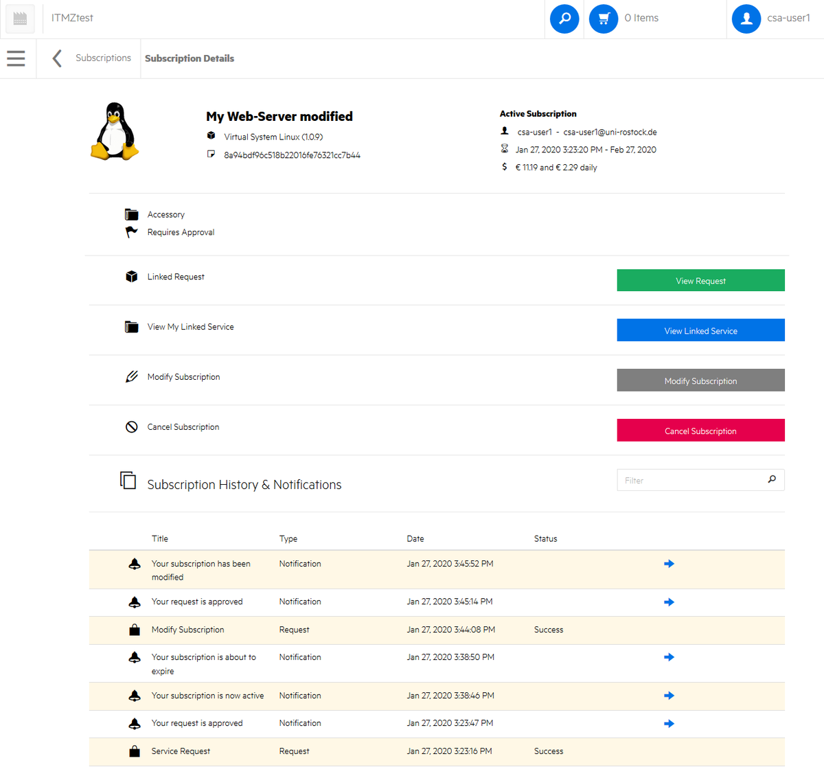Click the Requires Approval label
This screenshot has height=776, width=824.
point(181,233)
